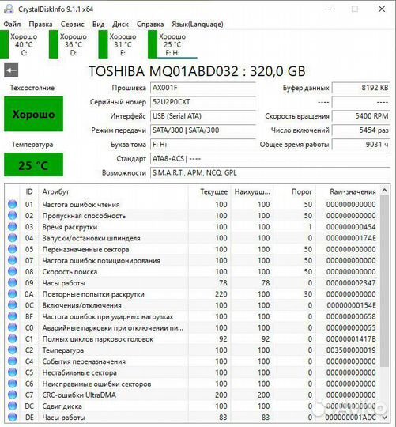Viewport: 396px width, 427px height.
Task: Click the green Хорошо health status button
Action: click(33, 114)
